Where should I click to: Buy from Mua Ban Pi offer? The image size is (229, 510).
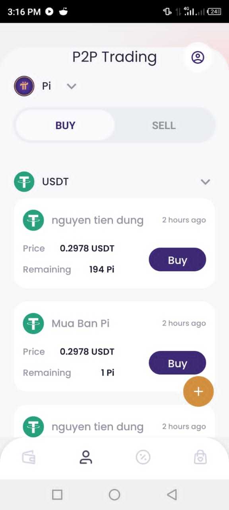click(177, 363)
